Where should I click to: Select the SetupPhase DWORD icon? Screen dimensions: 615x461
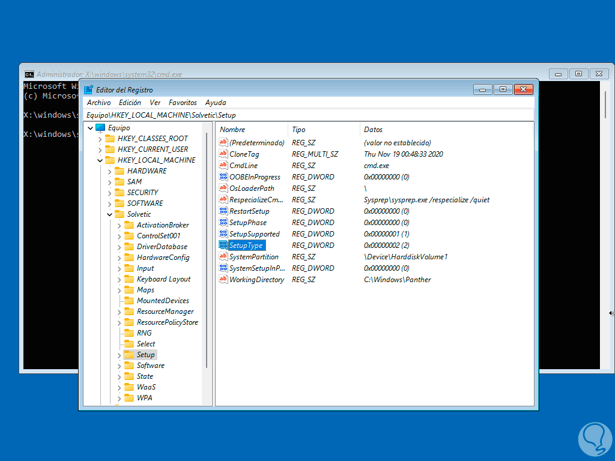[x=223, y=222]
